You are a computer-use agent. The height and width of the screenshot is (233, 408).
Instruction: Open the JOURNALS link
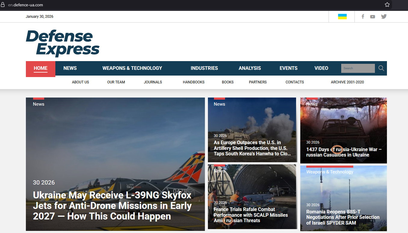tap(153, 82)
